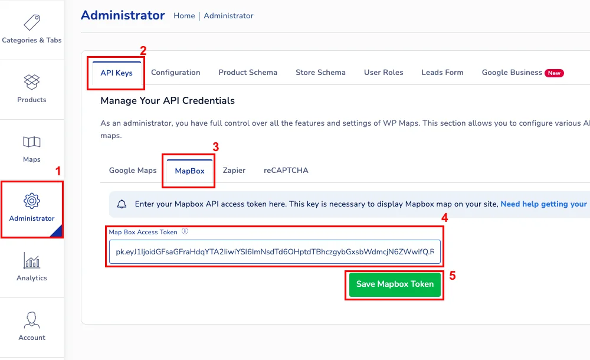
Task: Open the Store Schema tab
Action: point(320,73)
